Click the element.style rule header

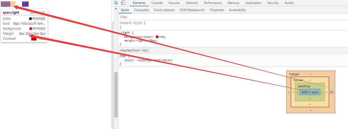click(x=132, y=23)
